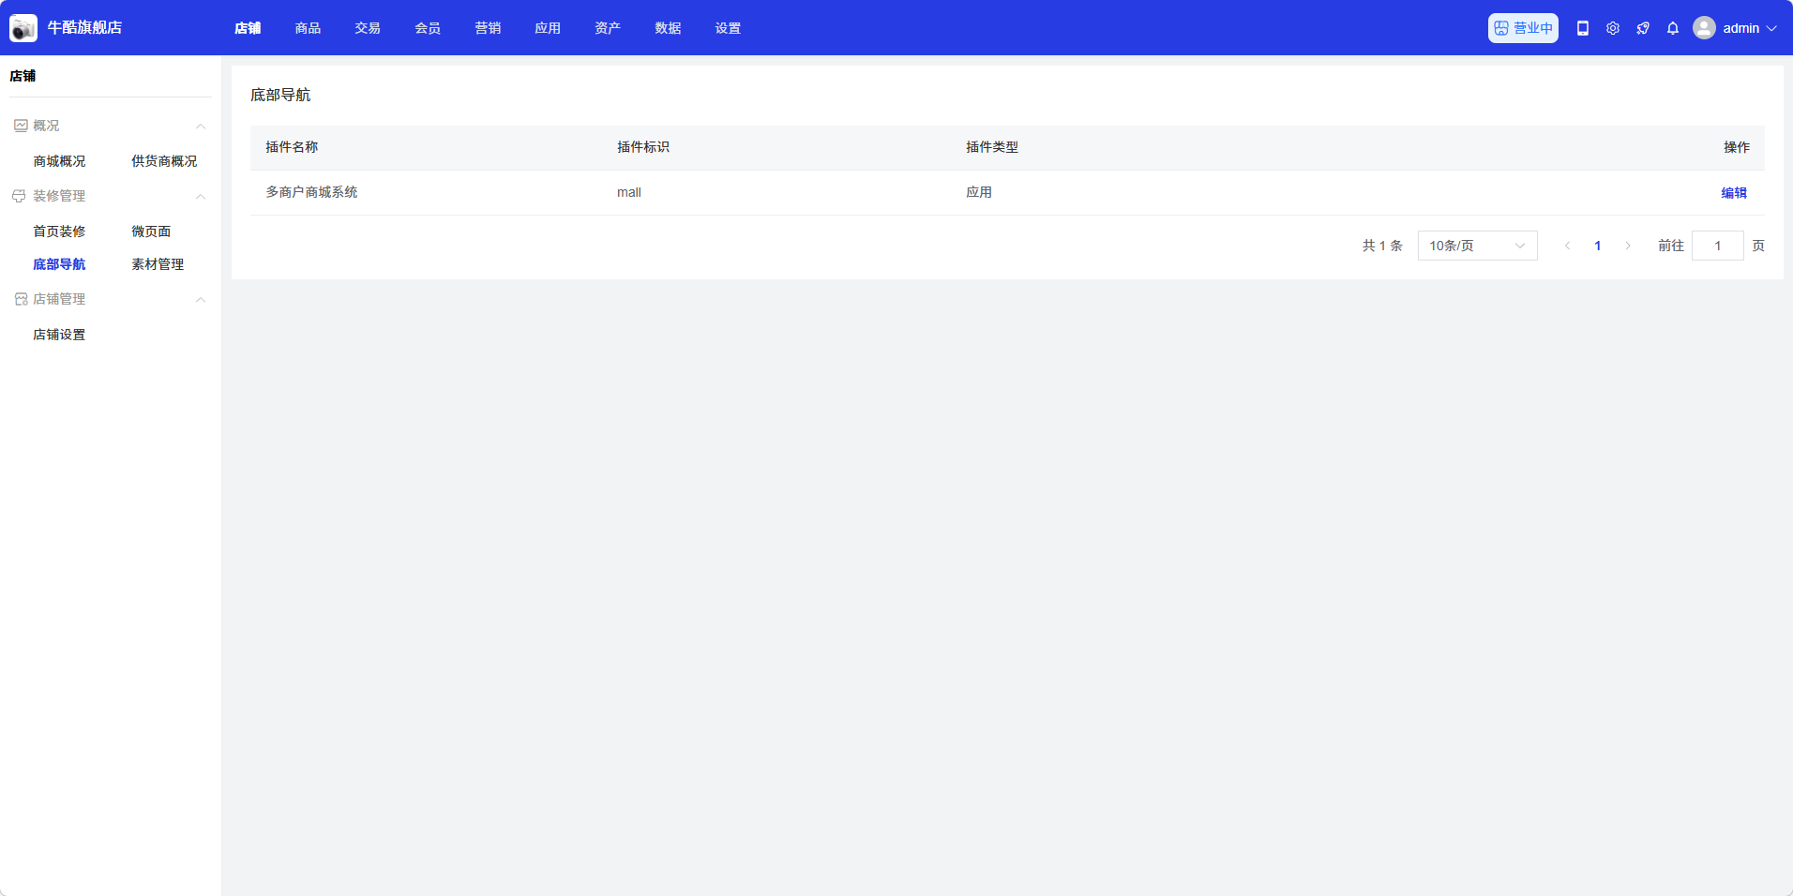Click the 多商户商城系统 table cell
The width and height of the screenshot is (1793, 896).
pos(311,192)
